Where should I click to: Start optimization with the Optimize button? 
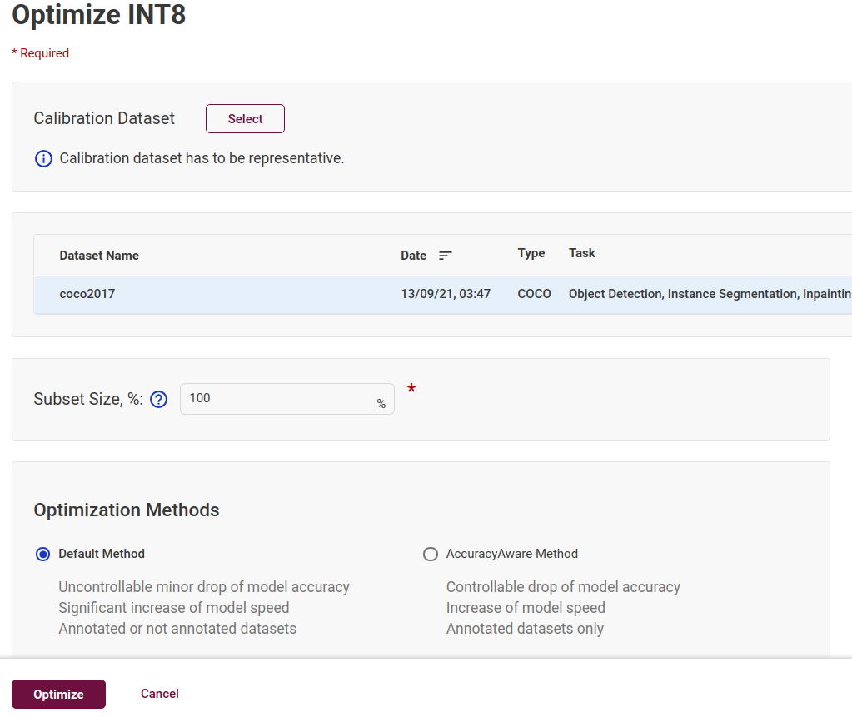click(x=58, y=695)
